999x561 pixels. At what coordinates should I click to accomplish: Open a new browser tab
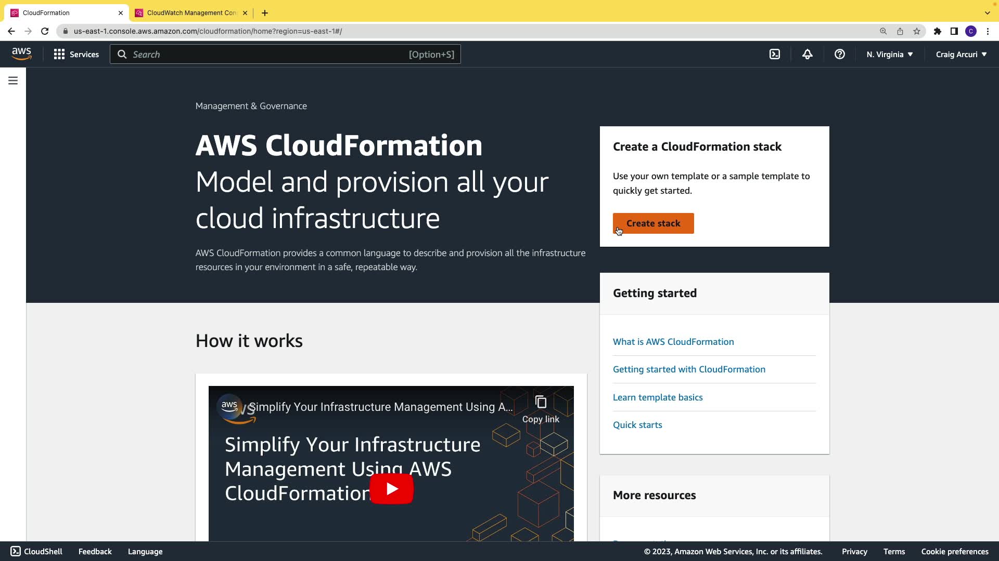point(265,13)
